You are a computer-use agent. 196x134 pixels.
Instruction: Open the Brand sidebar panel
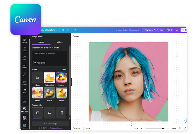[x=25, y=58]
